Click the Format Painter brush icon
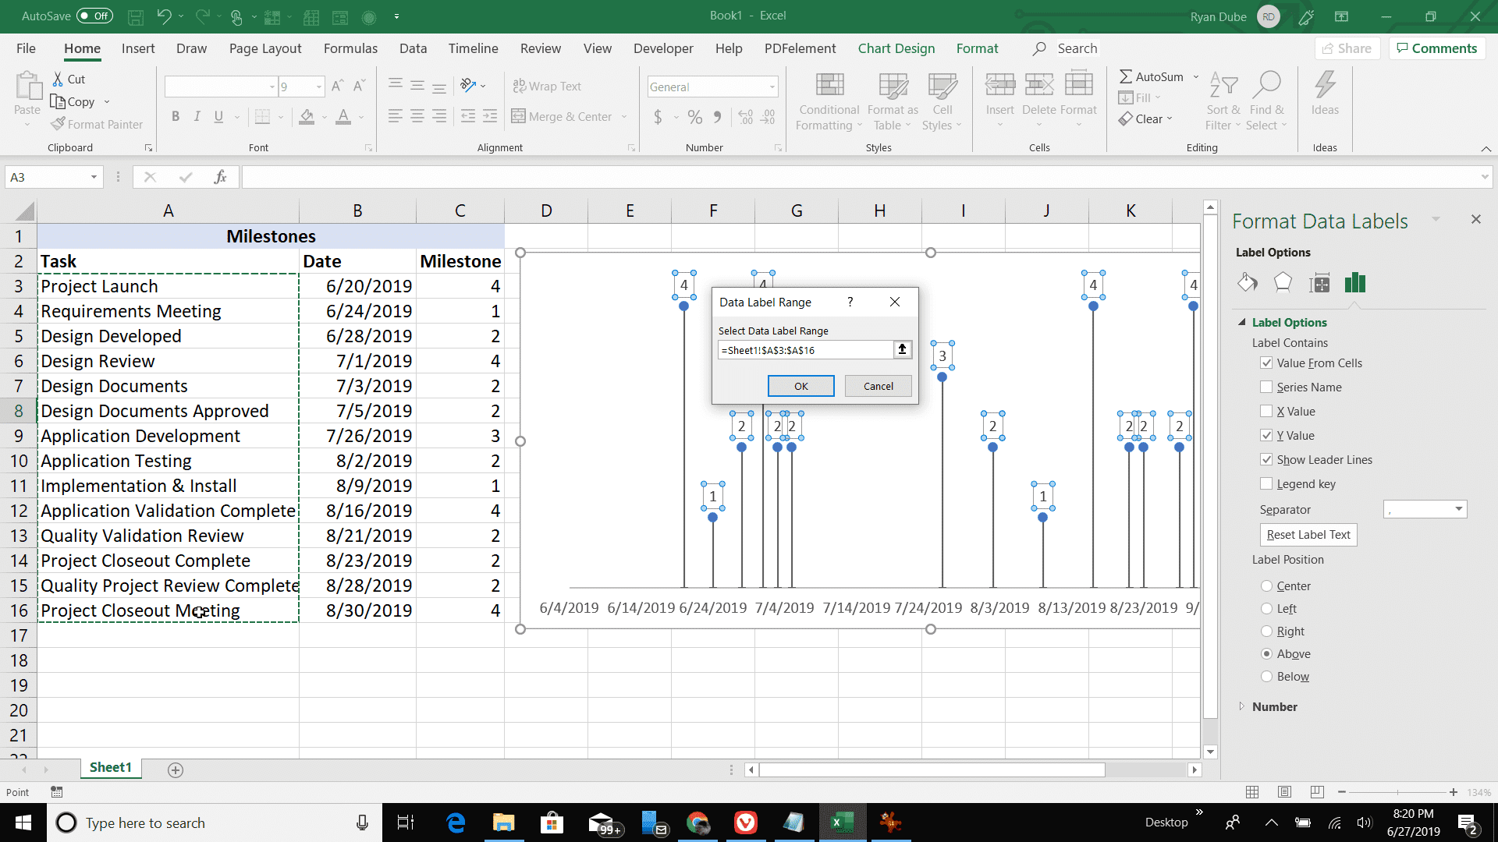The width and height of the screenshot is (1498, 842). (58, 124)
